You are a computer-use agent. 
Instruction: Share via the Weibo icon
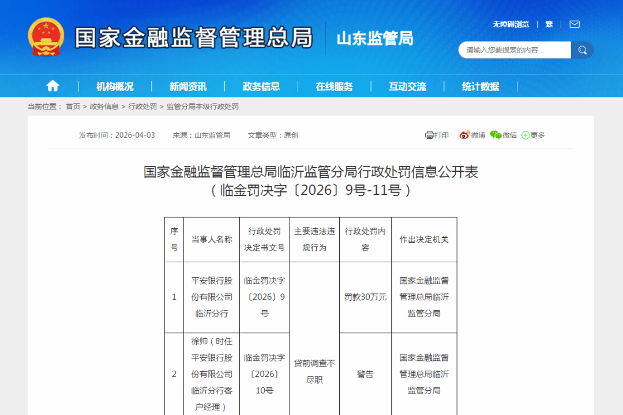464,135
